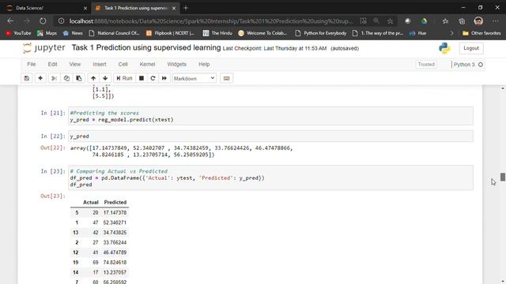This screenshot has width=506, height=284.
Task: Open the cell type Markdown dropdown
Action: pyautogui.click(x=194, y=78)
